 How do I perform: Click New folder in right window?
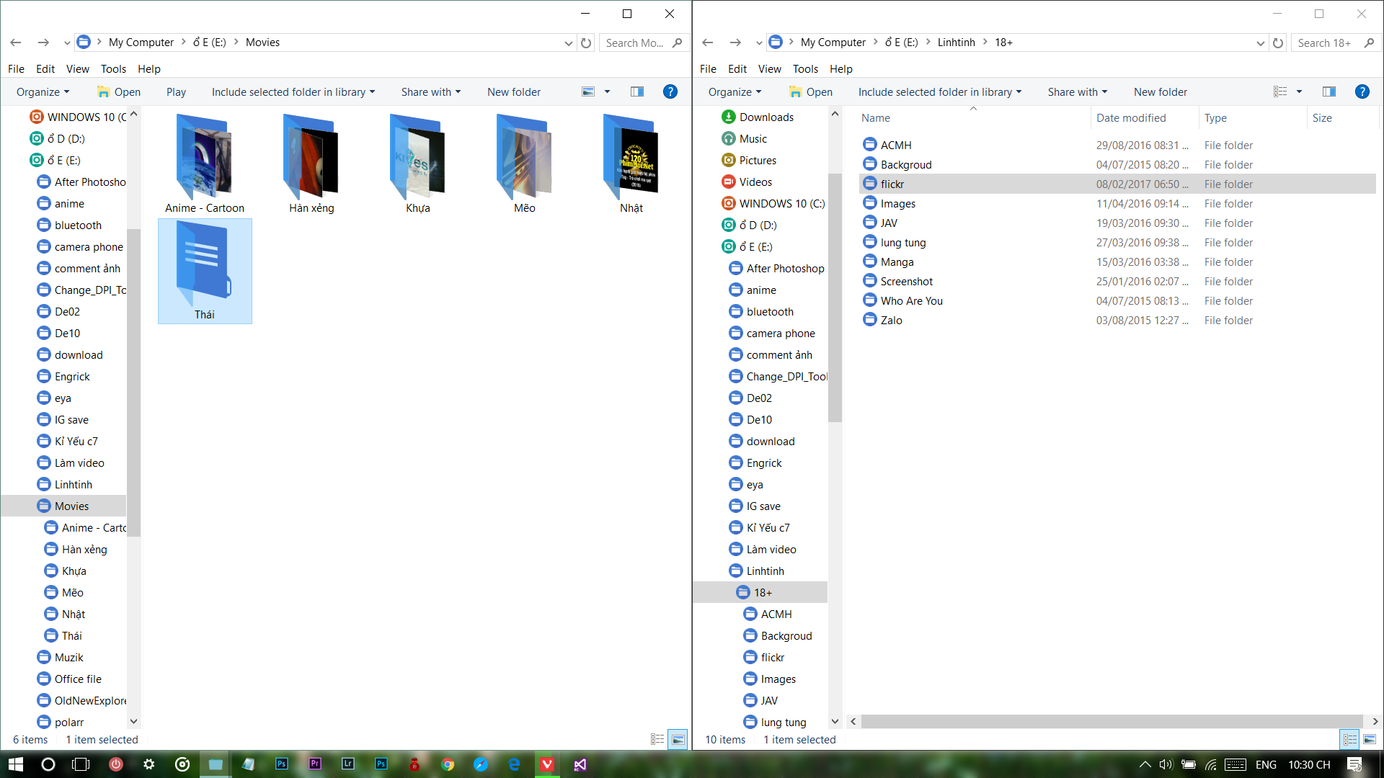1161,91
